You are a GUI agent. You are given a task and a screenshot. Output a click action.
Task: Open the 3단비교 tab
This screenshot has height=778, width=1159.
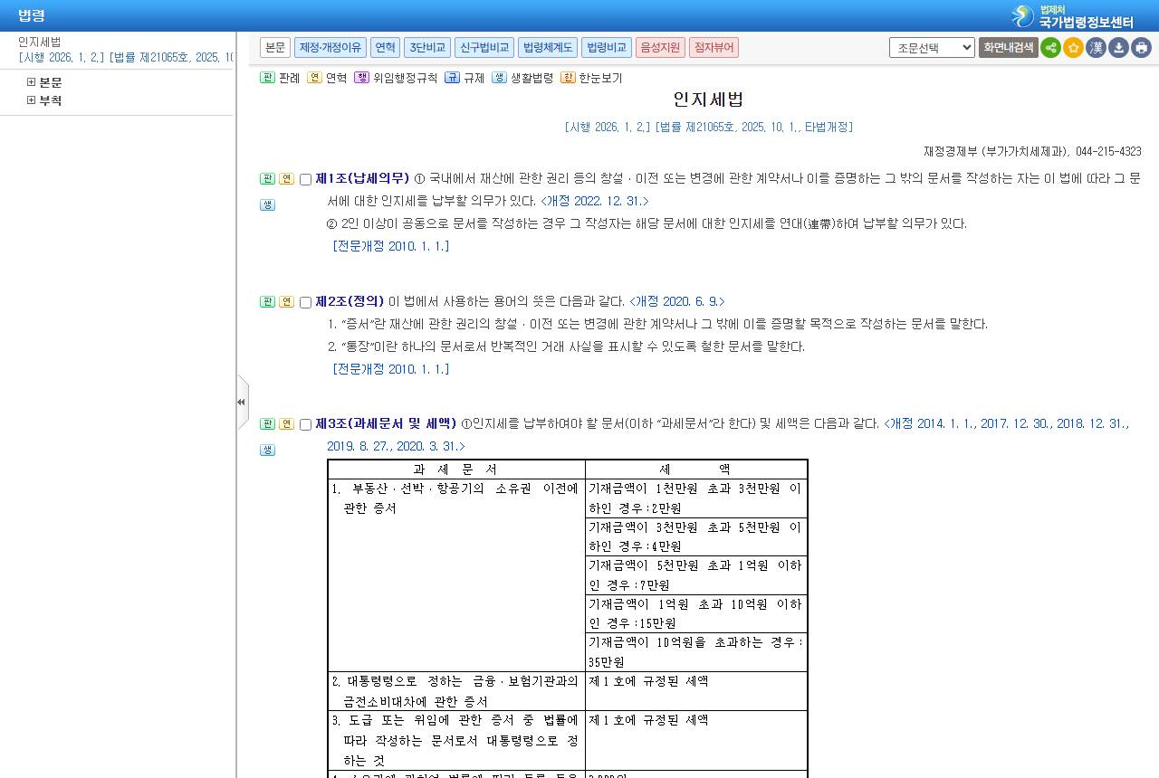coord(427,47)
